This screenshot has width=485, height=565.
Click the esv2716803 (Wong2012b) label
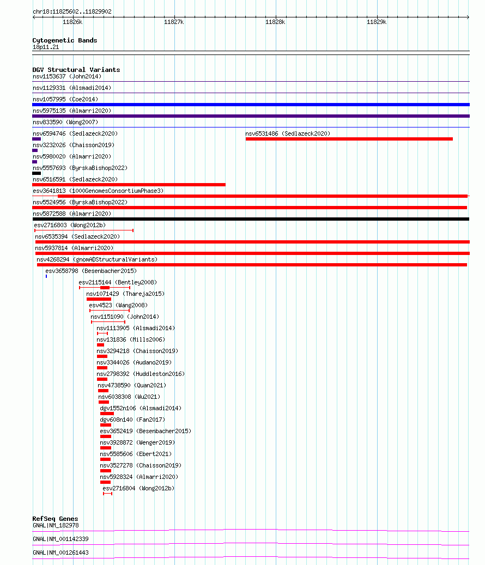pos(70,225)
